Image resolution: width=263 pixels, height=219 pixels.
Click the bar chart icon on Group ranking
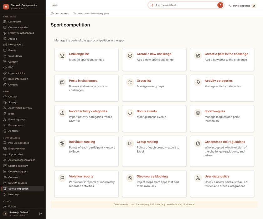[130, 144]
